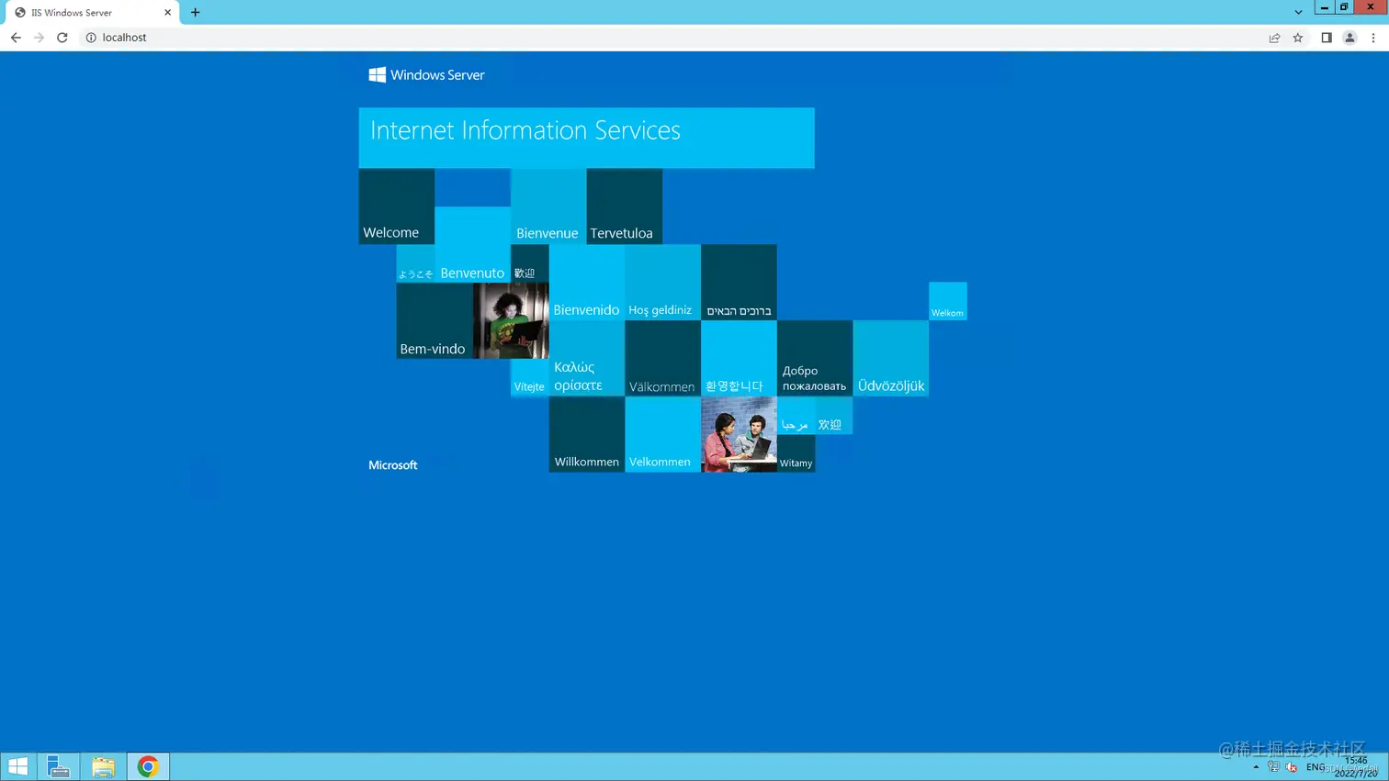Click the Bem-vindo tile
Screen dimensions: 1389x781
coord(435,321)
